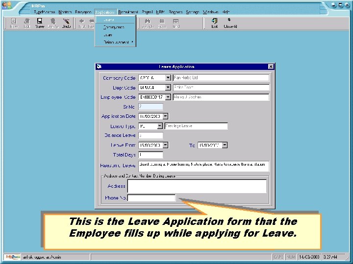Click the company name field beside Company Code

[221, 78]
